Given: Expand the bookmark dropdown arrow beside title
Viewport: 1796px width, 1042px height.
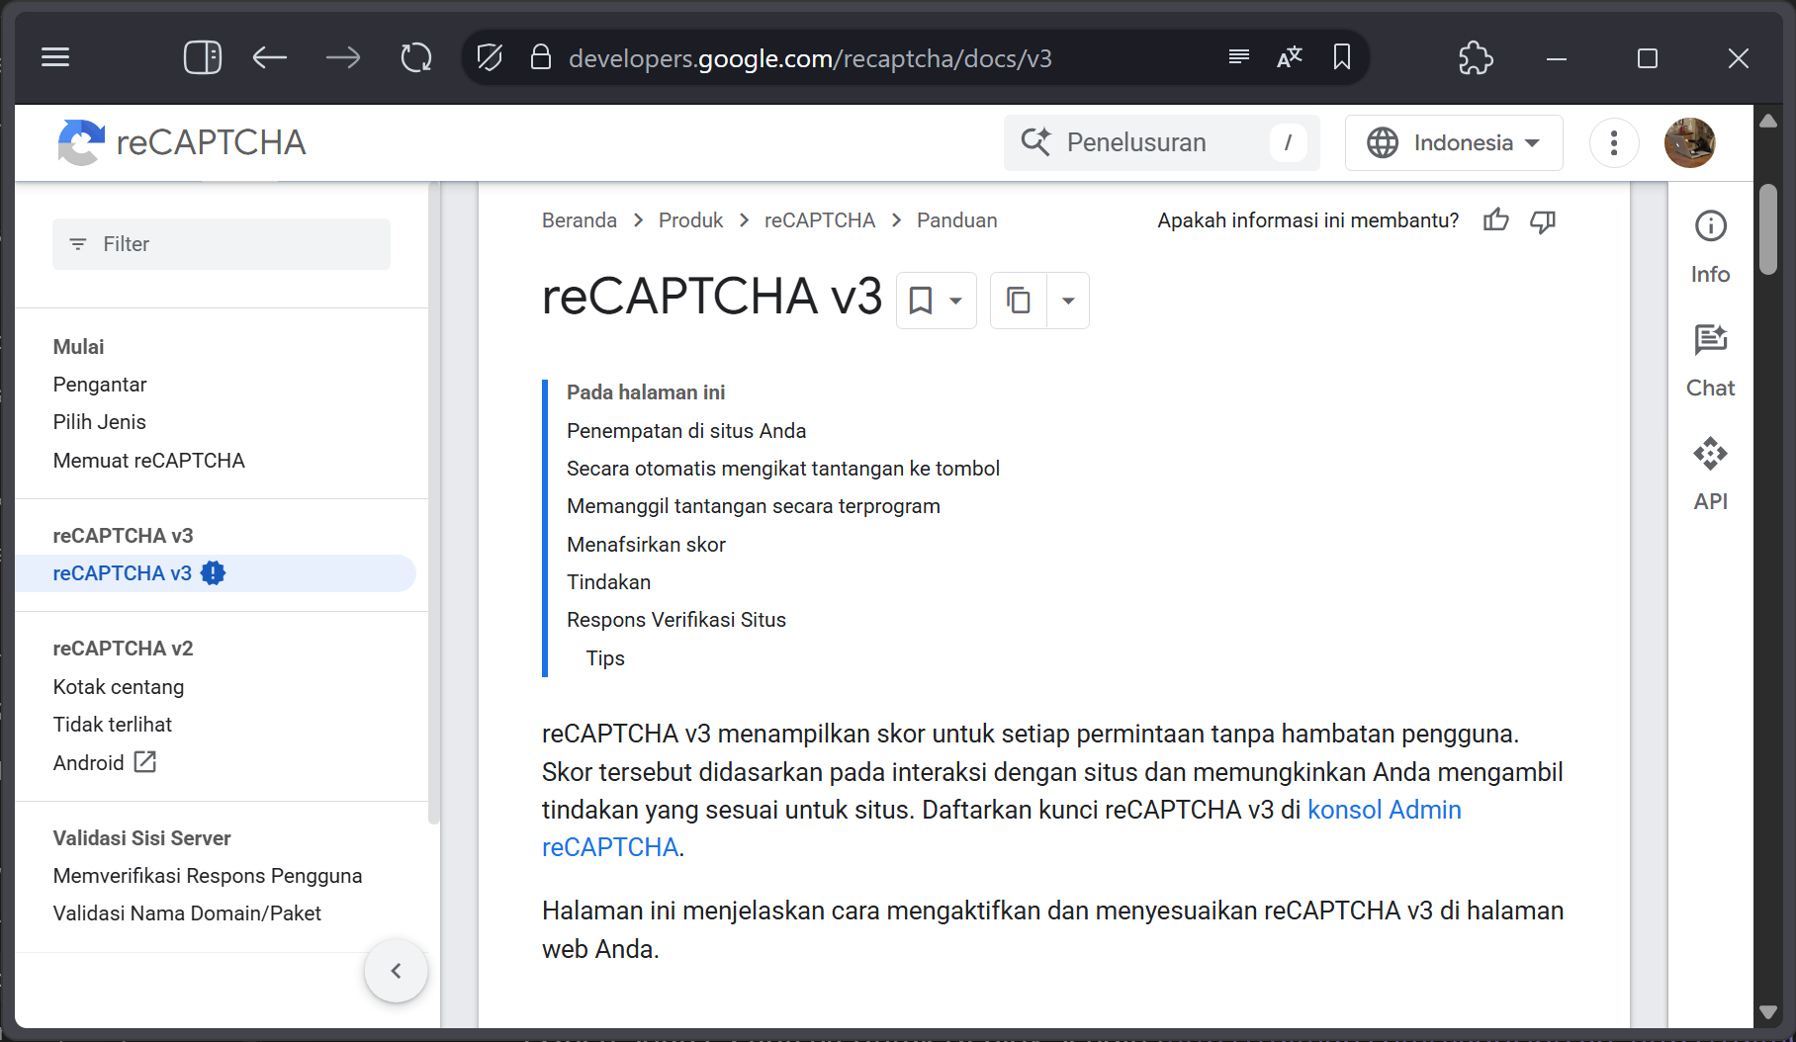Looking at the screenshot, I should coord(955,301).
